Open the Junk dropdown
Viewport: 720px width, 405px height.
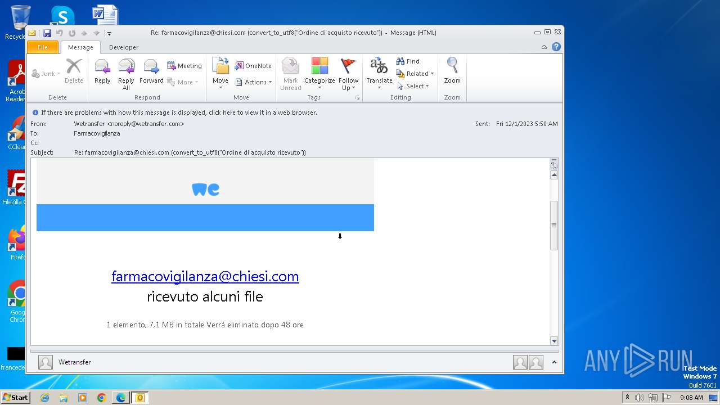(46, 74)
